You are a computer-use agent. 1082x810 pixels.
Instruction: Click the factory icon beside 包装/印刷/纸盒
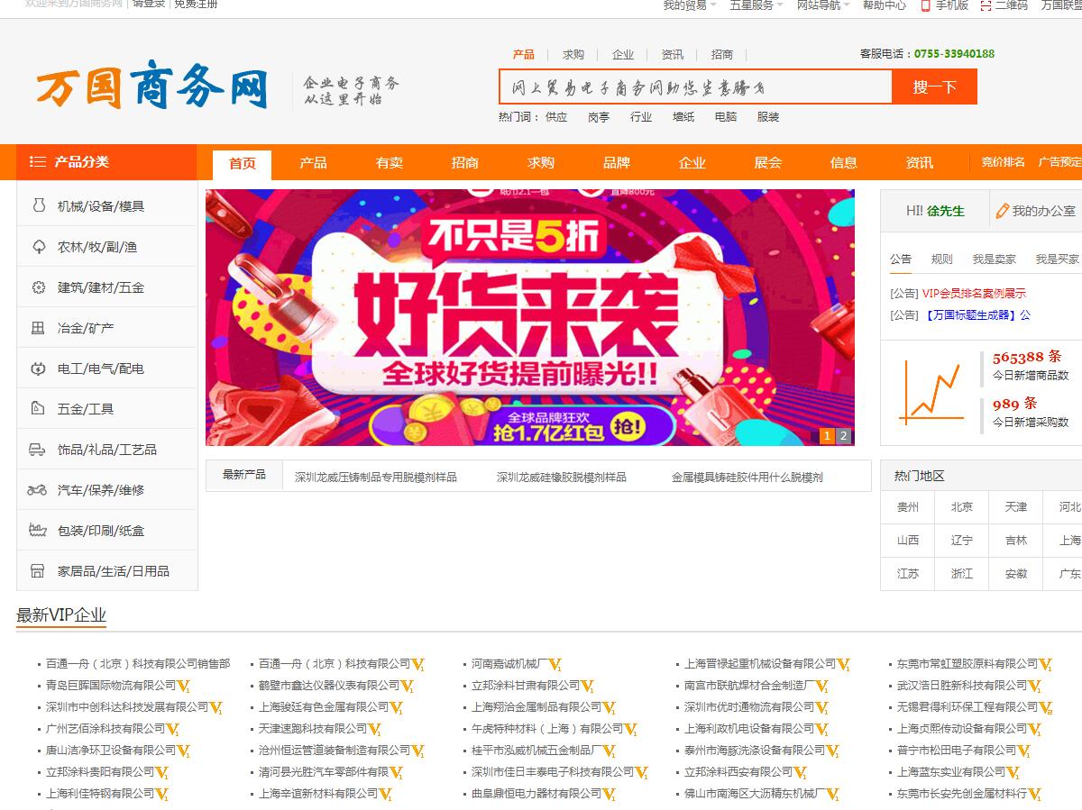[x=38, y=531]
